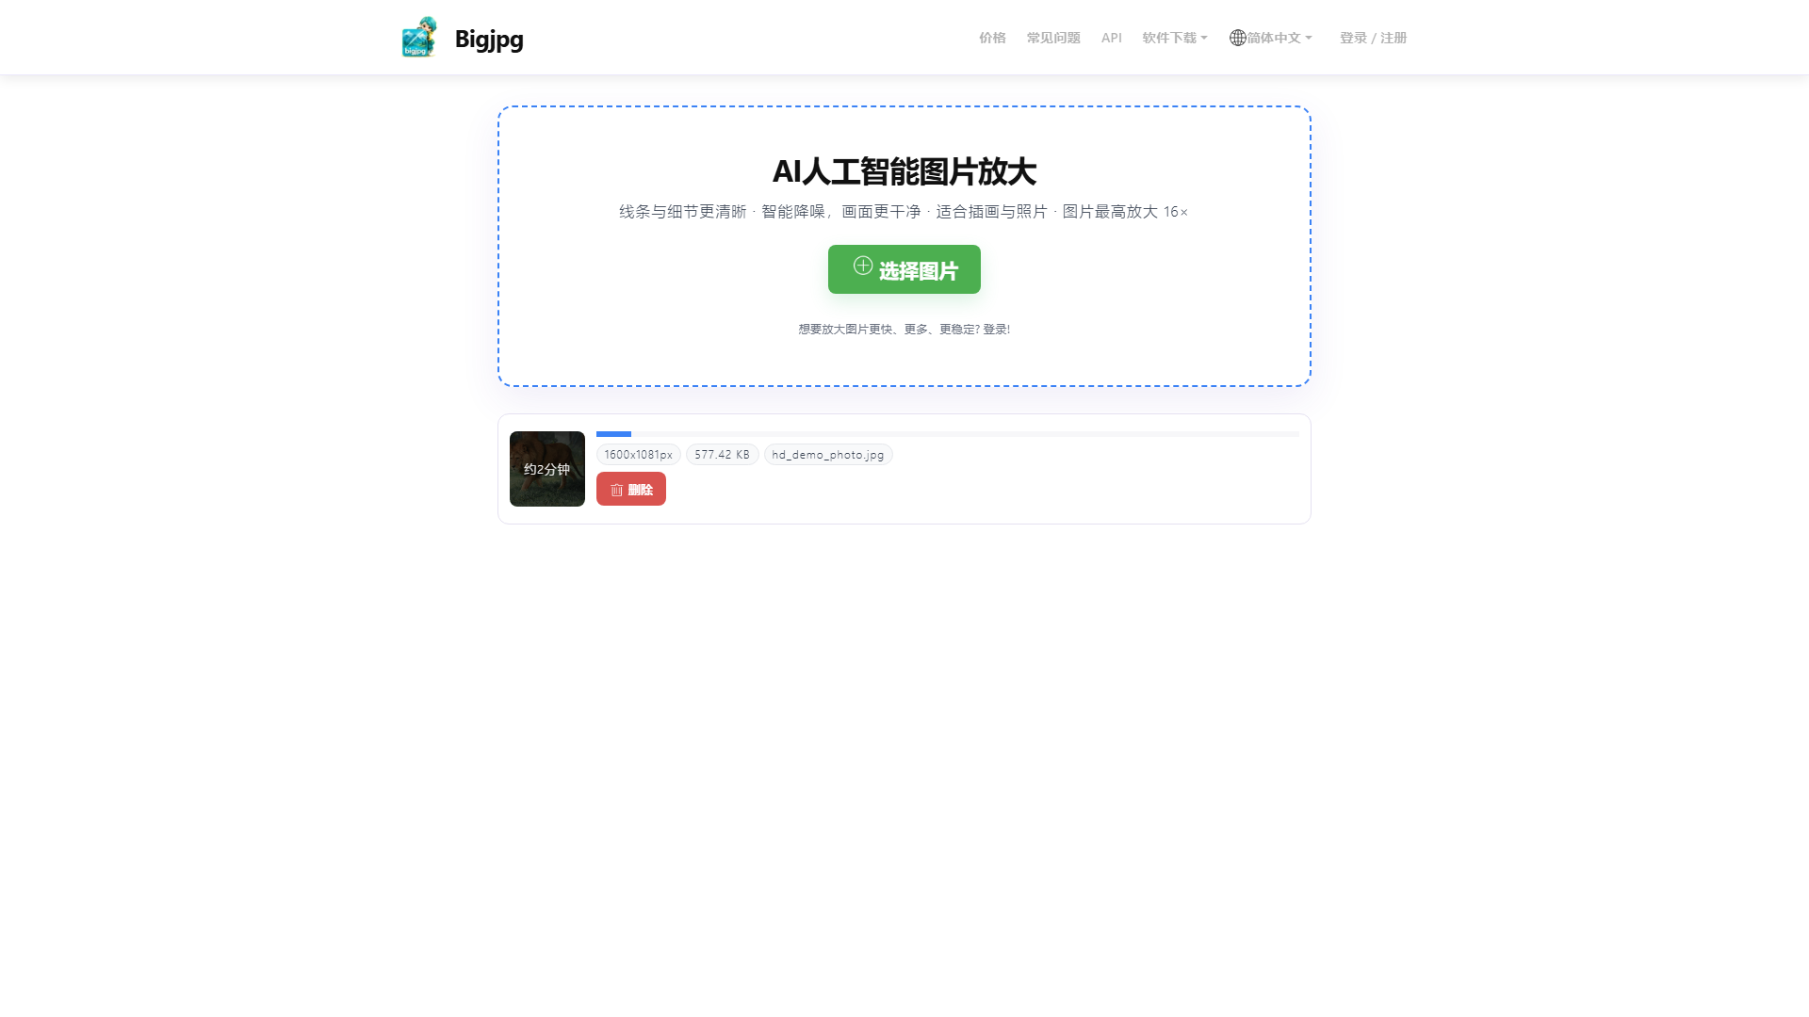Click the green 选择图片 button
Screen dimensions: 1809x1017
(x=904, y=269)
